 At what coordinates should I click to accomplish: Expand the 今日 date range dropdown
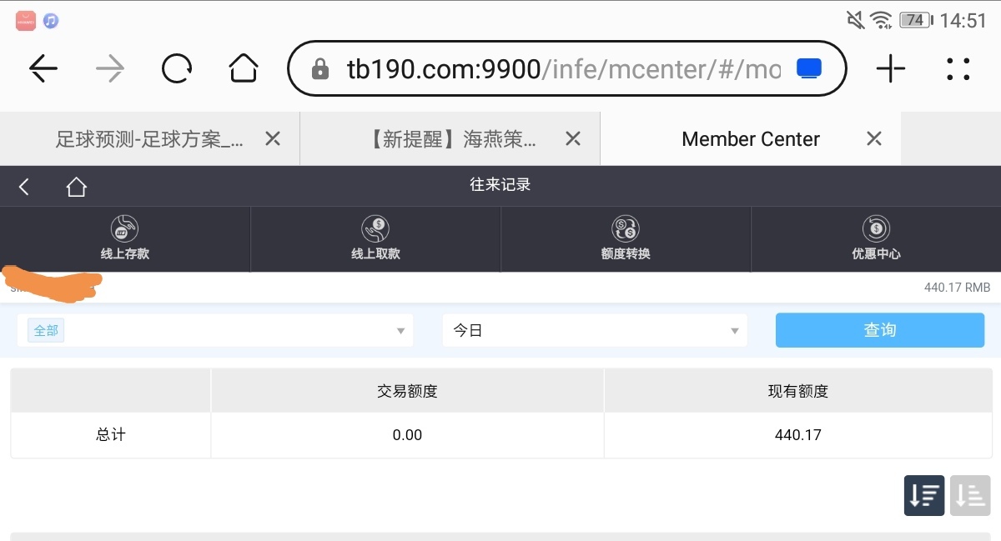pos(595,331)
